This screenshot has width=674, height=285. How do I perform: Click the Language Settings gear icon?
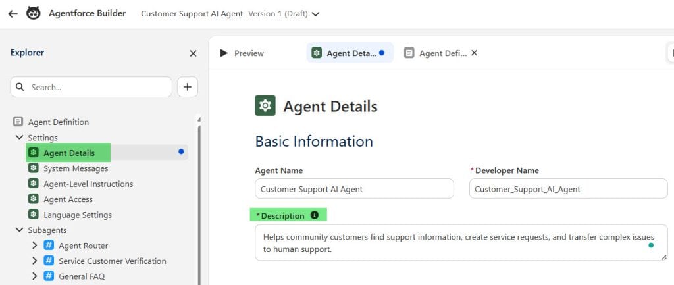33,214
